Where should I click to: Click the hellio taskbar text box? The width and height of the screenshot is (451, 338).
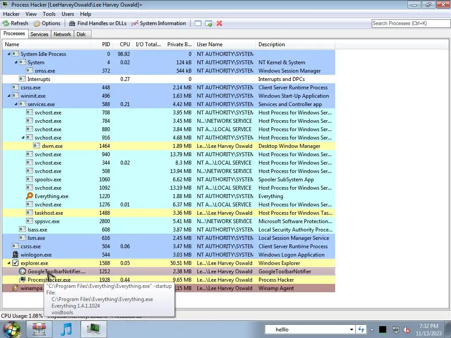click(307, 330)
